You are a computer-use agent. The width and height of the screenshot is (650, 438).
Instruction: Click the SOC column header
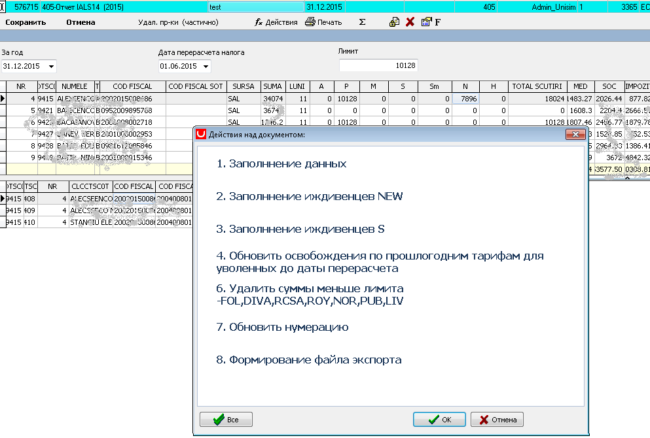point(609,86)
